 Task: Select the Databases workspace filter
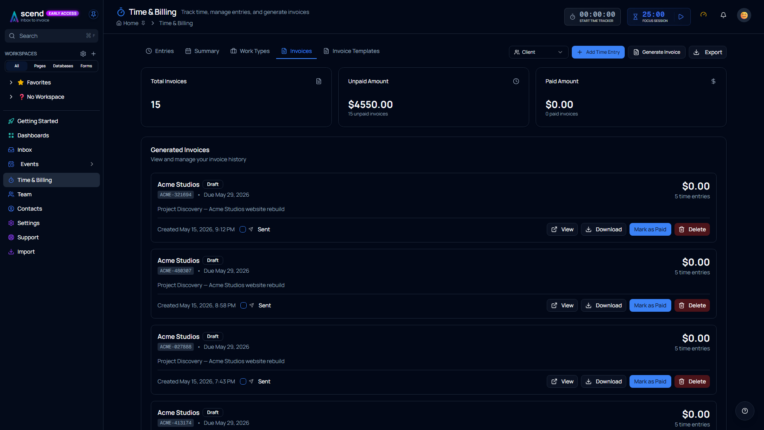click(x=63, y=66)
